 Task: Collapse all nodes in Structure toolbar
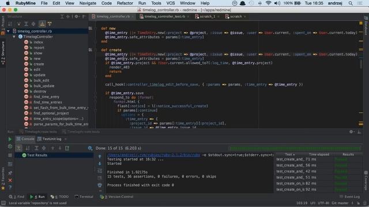(x=33, y=24)
